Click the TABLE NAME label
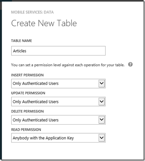This screenshot has width=145, height=161. [22, 41]
